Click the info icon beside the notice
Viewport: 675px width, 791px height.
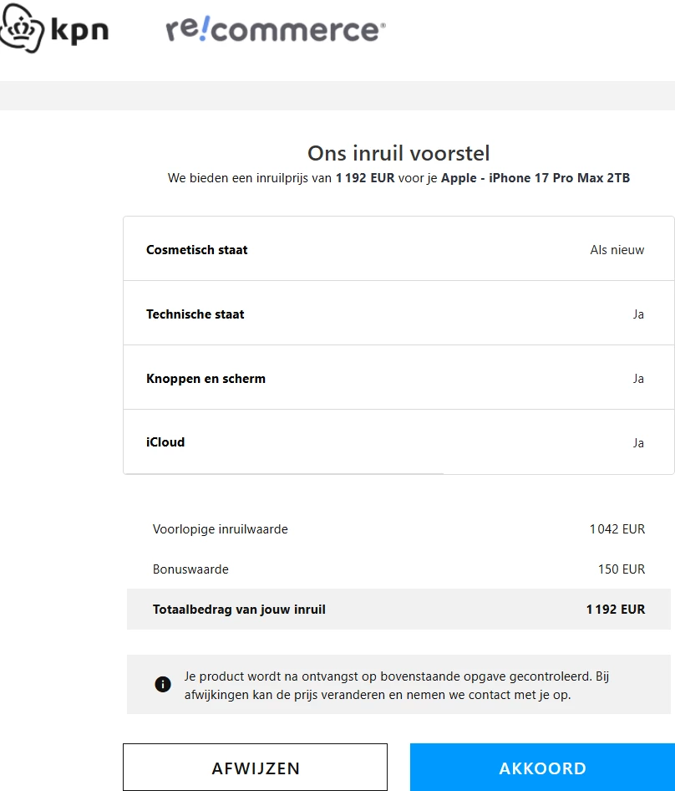click(163, 684)
